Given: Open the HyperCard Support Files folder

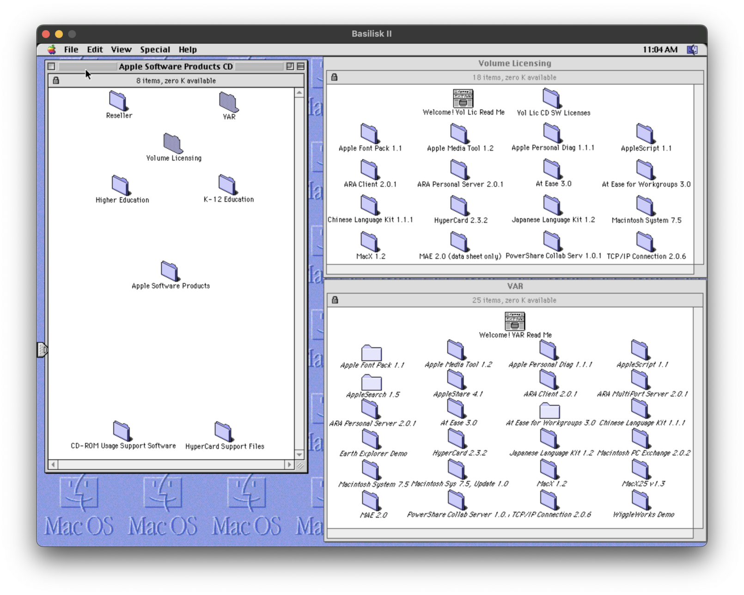Looking at the screenshot, I should [x=224, y=431].
